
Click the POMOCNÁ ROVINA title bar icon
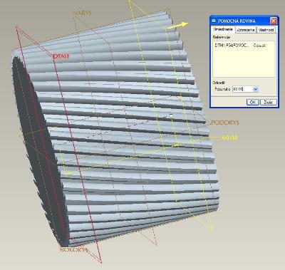214,21
